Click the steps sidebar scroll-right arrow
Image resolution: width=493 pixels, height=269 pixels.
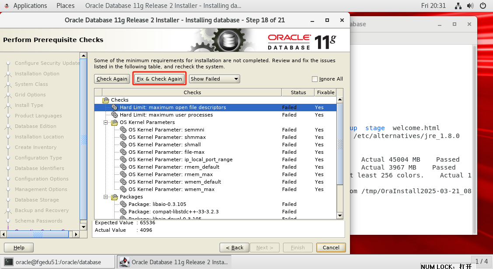pos(76,234)
